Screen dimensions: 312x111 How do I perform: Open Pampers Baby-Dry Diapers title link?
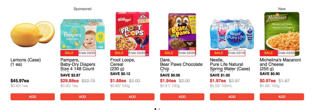click(78, 64)
